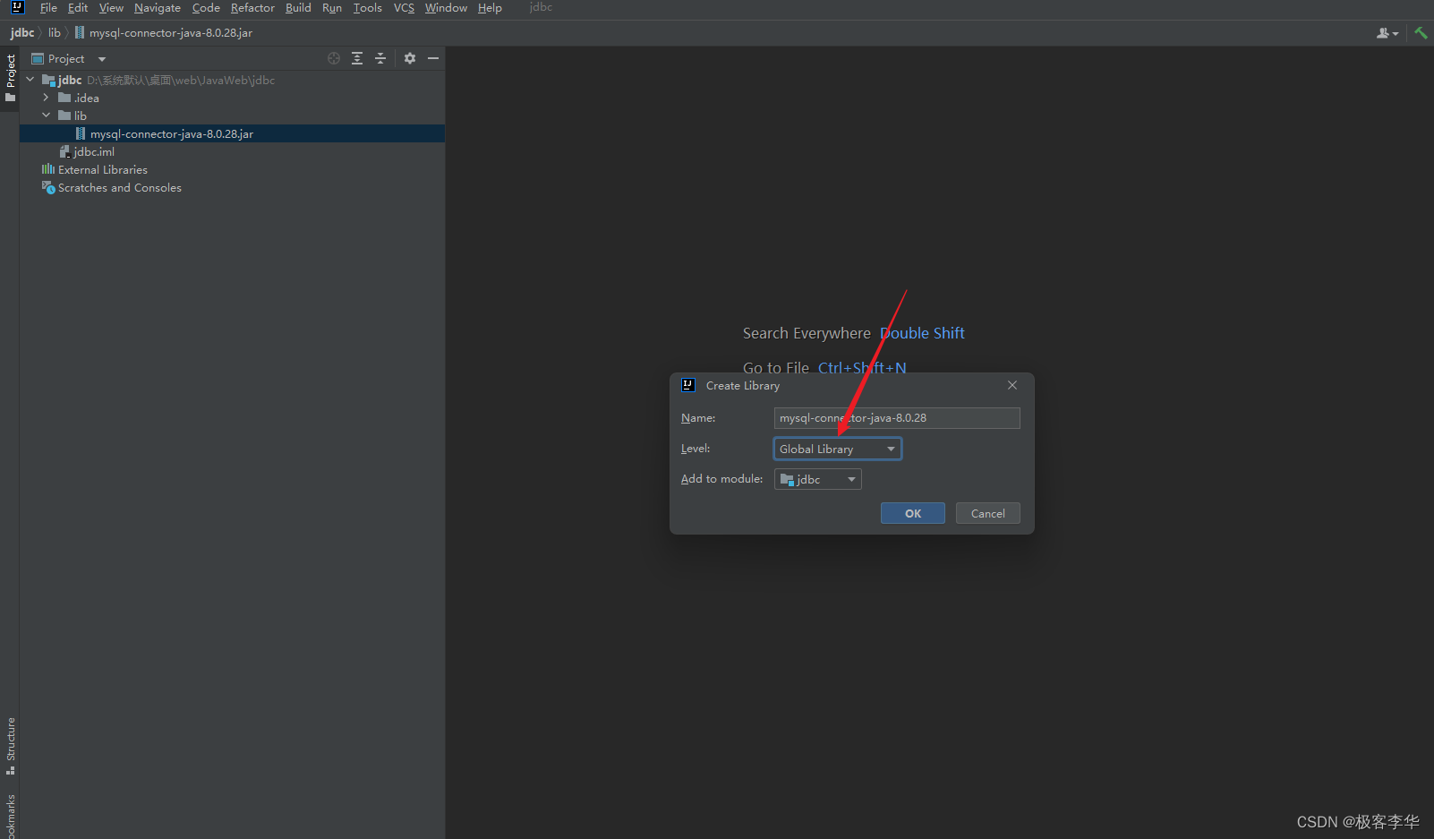The width and height of the screenshot is (1434, 839).
Task: Hide the Project tool window
Action: (433, 58)
